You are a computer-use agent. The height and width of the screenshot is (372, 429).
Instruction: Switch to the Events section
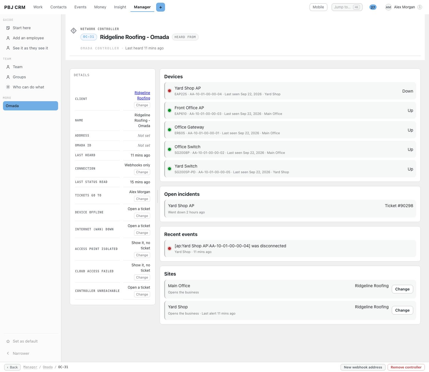80,7
